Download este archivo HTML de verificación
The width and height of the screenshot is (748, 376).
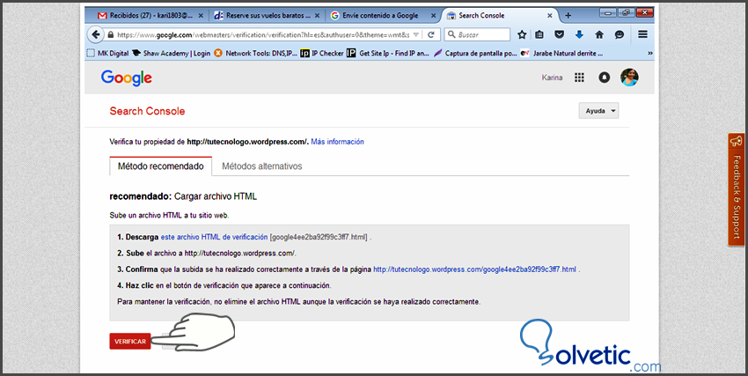coord(214,237)
